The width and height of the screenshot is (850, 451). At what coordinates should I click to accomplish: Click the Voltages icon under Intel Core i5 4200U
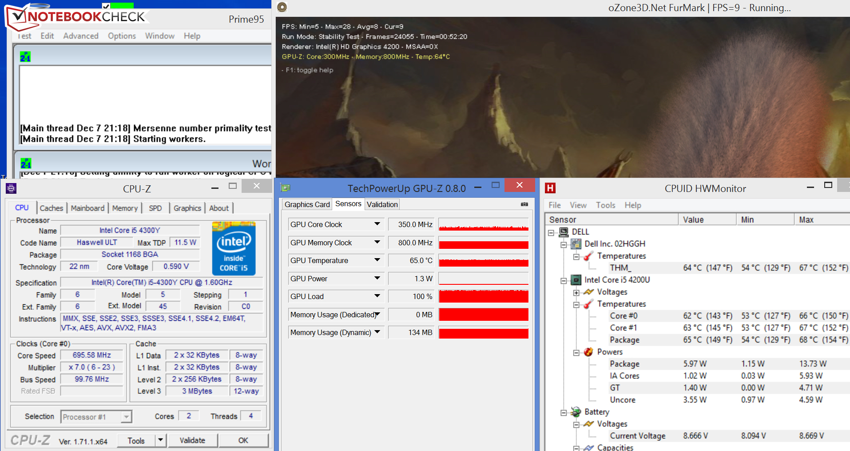click(588, 292)
